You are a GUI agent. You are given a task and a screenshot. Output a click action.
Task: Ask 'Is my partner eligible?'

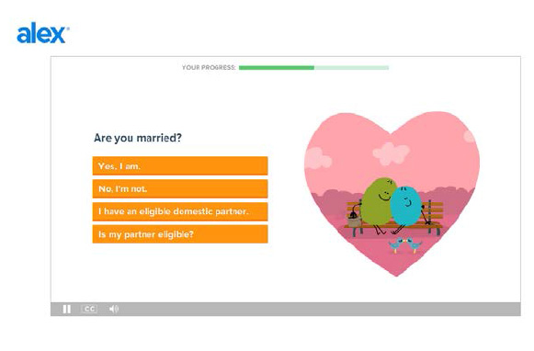click(x=180, y=234)
